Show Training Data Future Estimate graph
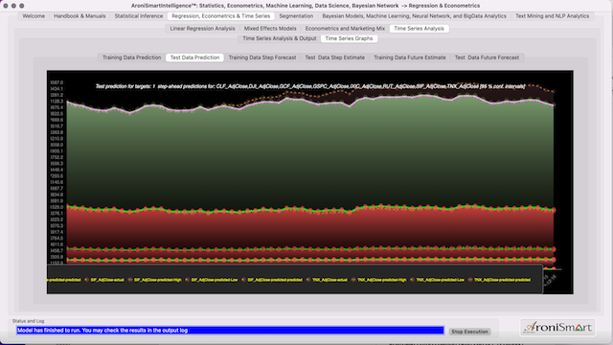The width and height of the screenshot is (613, 345). tap(409, 57)
